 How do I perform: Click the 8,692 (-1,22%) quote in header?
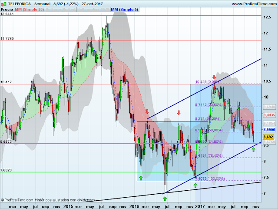(x=66, y=4)
